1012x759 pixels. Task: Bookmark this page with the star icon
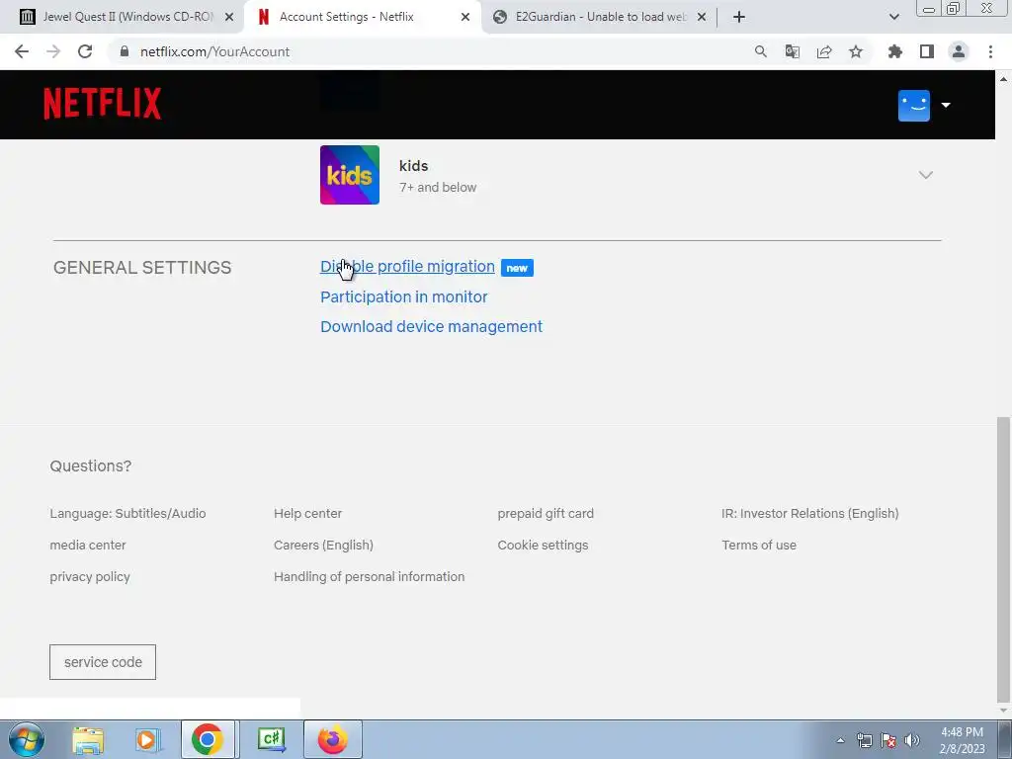[x=856, y=51]
